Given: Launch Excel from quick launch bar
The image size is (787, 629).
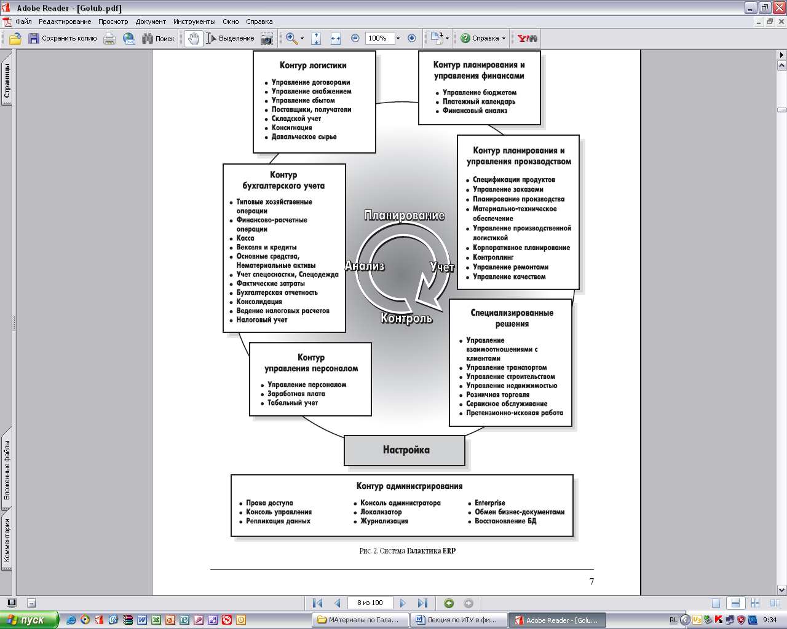Looking at the screenshot, I should coord(156,620).
